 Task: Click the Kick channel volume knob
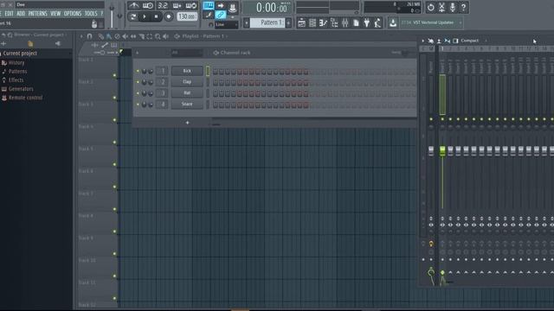click(x=145, y=71)
